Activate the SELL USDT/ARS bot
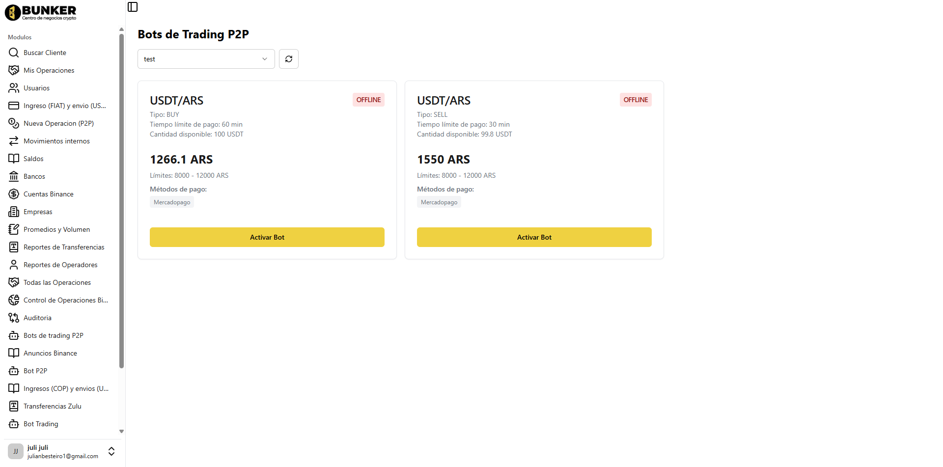The height and width of the screenshot is (467, 943). pos(534,237)
